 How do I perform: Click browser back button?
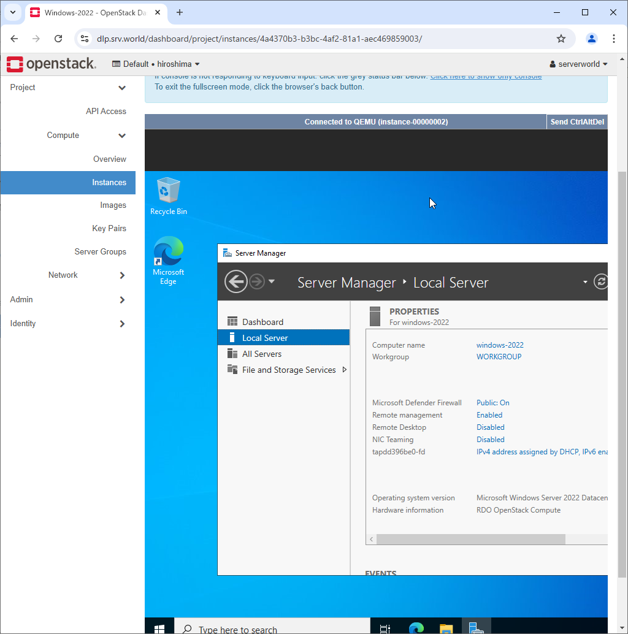click(14, 39)
